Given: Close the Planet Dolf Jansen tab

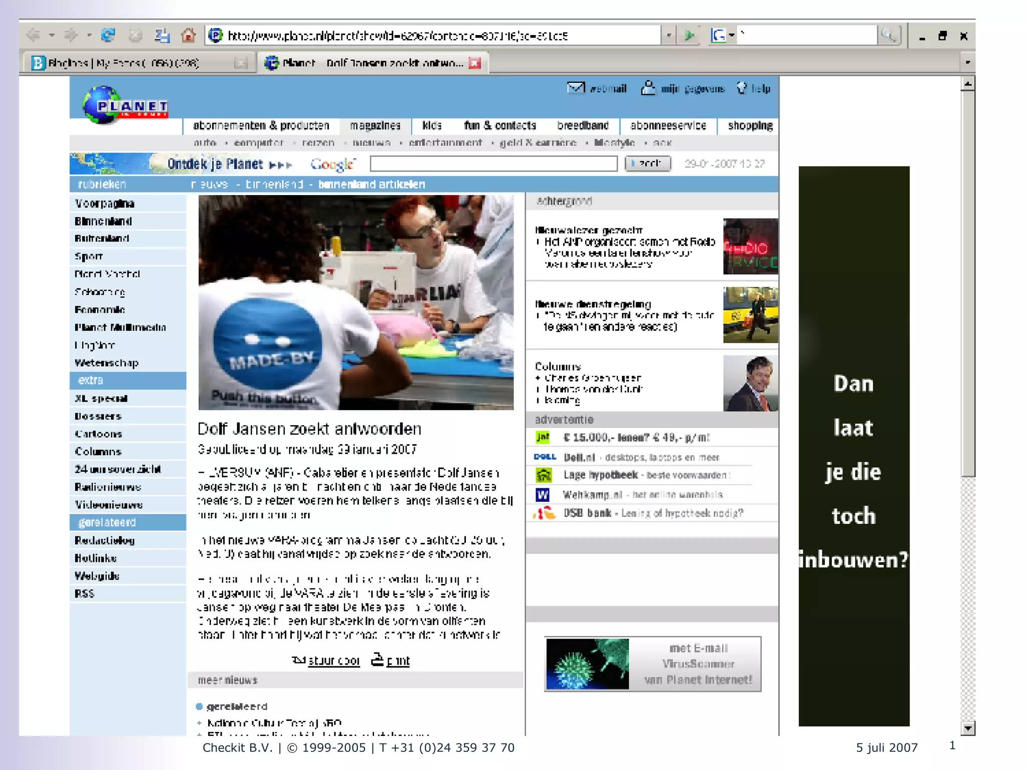Looking at the screenshot, I should (x=474, y=63).
